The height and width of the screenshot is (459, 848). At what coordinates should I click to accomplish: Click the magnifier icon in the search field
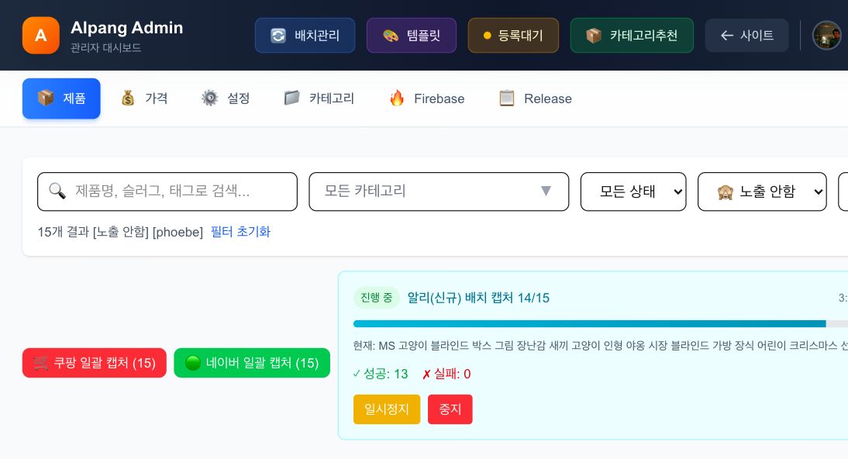[57, 192]
